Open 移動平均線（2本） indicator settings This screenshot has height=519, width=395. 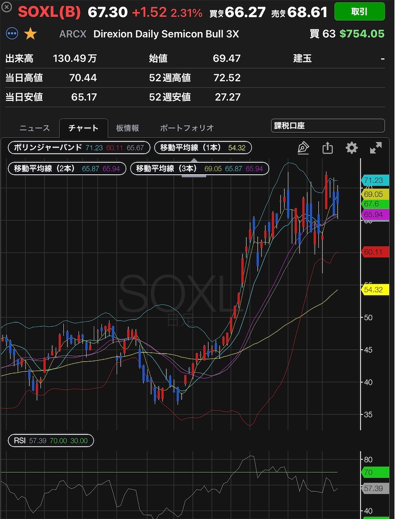pyautogui.click(x=67, y=168)
